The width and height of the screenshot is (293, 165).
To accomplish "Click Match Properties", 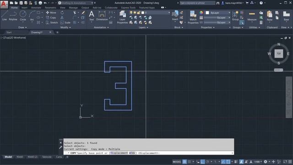I will (193, 17).
